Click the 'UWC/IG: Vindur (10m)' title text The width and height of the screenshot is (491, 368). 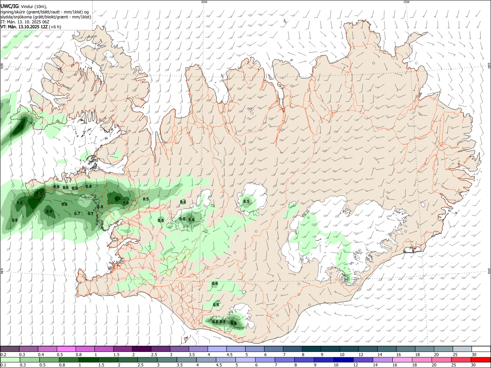(23, 7)
